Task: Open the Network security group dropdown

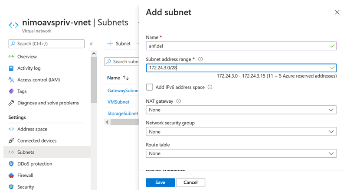Action: pyautogui.click(x=241, y=132)
